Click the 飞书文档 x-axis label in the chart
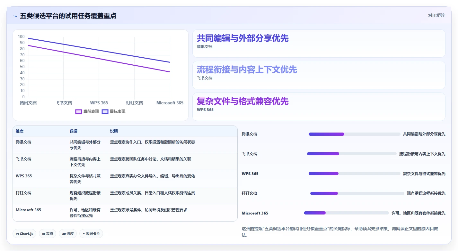The width and height of the screenshot is (458, 251). (64, 103)
